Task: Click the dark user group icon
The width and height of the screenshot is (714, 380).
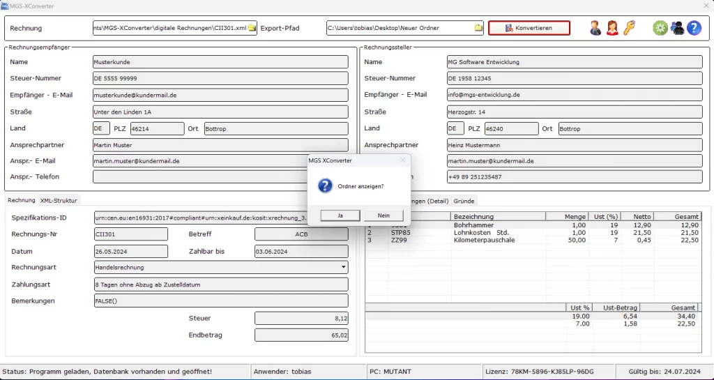Action: tap(676, 28)
